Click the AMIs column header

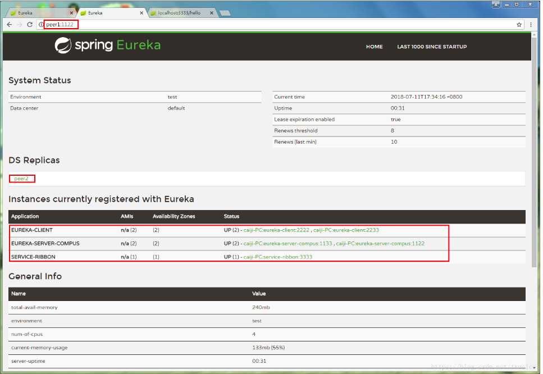(x=127, y=216)
